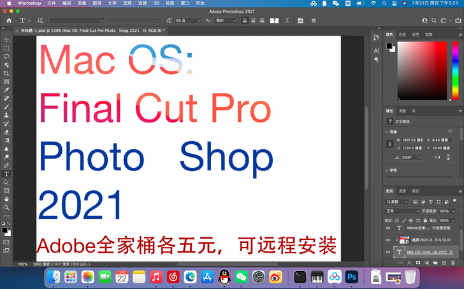Open the Character panel icon

376,50
